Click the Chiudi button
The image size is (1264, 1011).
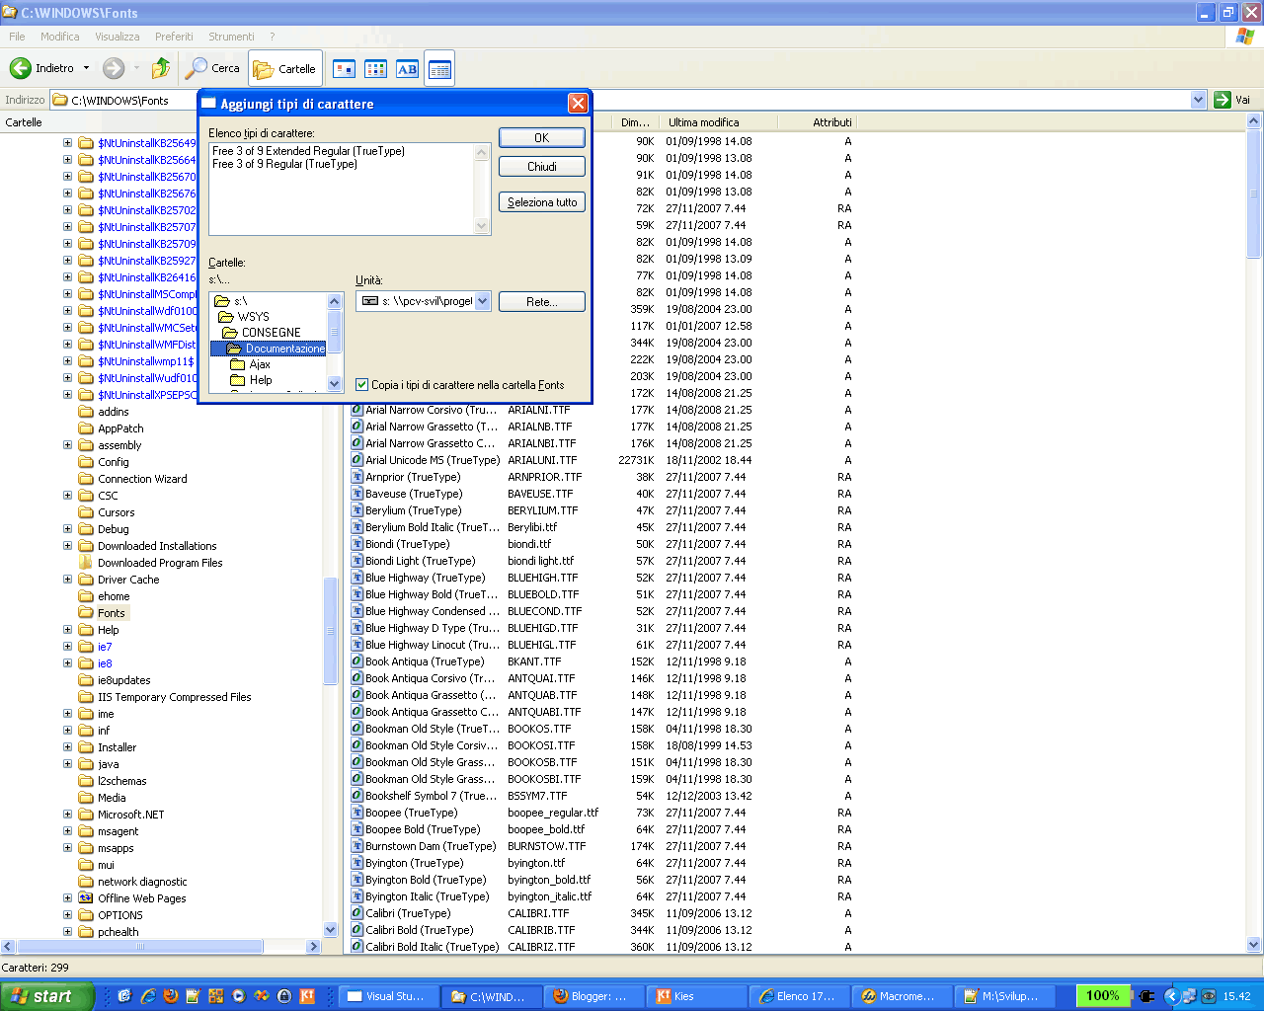pyautogui.click(x=542, y=167)
